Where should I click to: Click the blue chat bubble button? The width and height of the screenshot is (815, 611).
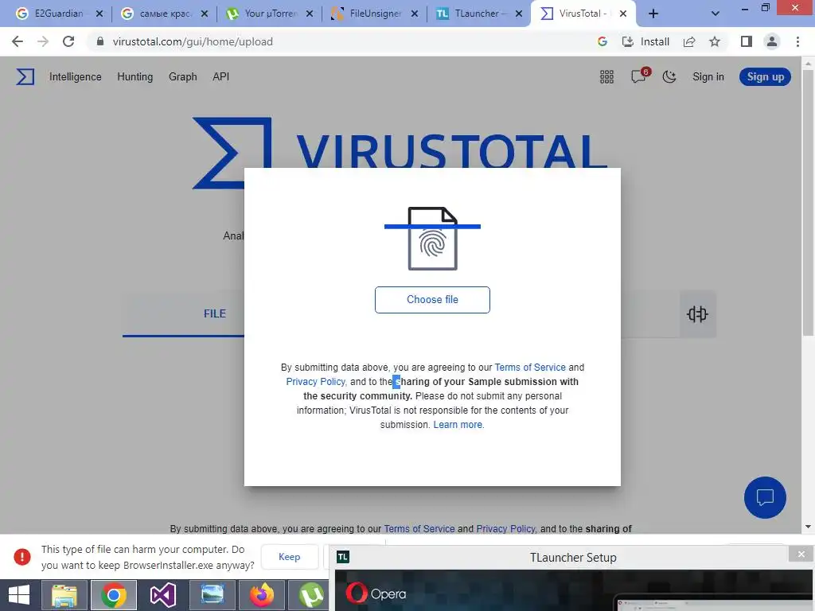point(765,497)
